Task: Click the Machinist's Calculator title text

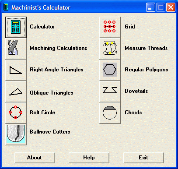Action: point(41,7)
